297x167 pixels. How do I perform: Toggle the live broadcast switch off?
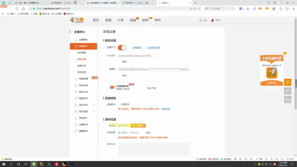click(122, 47)
